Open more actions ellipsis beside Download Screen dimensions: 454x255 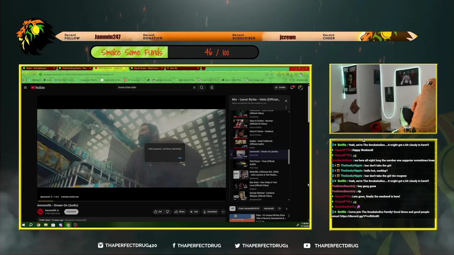223,212
